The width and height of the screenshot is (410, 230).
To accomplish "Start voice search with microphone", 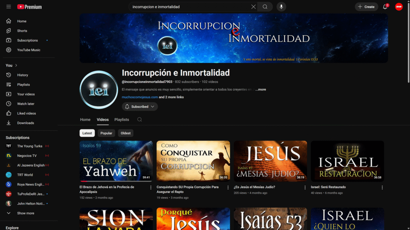I will coord(281,7).
